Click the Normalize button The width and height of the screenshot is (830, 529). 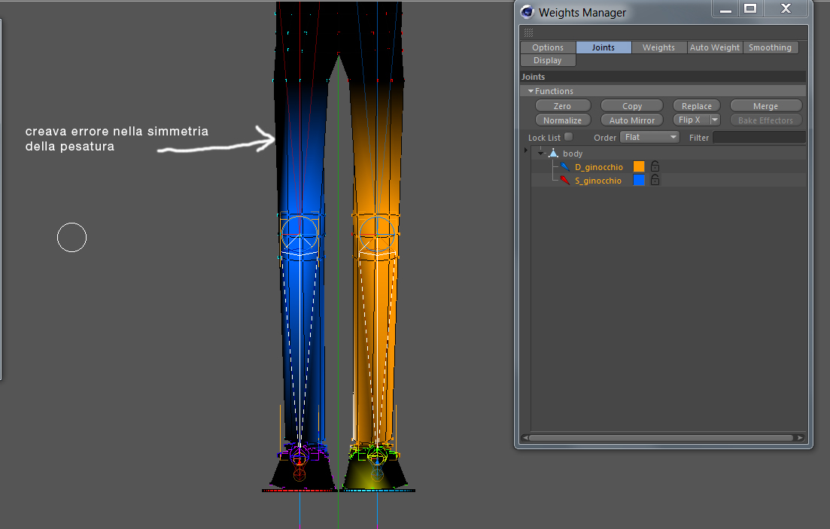(562, 120)
